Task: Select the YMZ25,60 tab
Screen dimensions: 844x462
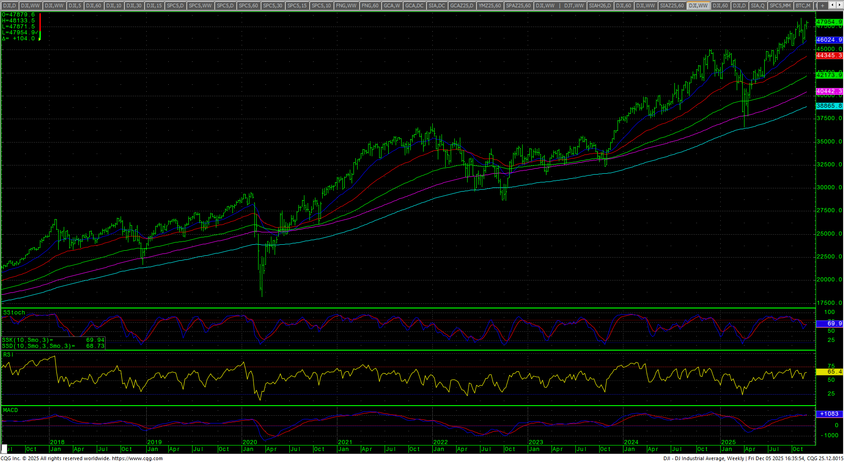Action: pos(489,5)
